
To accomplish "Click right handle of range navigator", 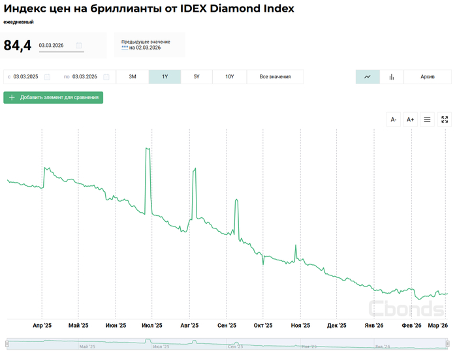I will [x=448, y=343].
